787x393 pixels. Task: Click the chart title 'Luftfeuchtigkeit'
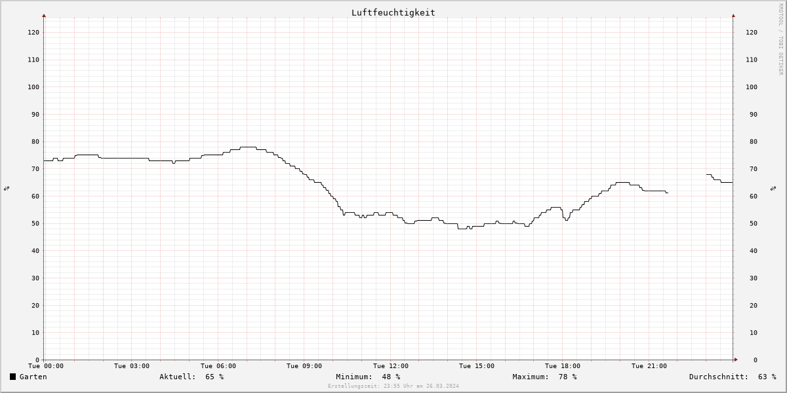[393, 12]
